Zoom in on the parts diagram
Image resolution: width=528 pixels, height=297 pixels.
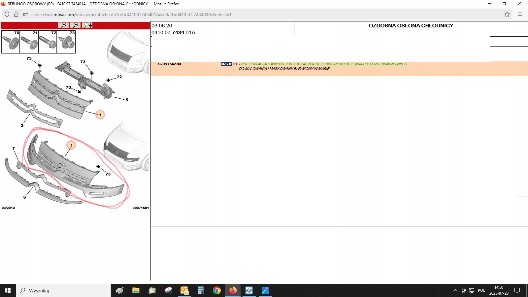(x=63, y=25)
